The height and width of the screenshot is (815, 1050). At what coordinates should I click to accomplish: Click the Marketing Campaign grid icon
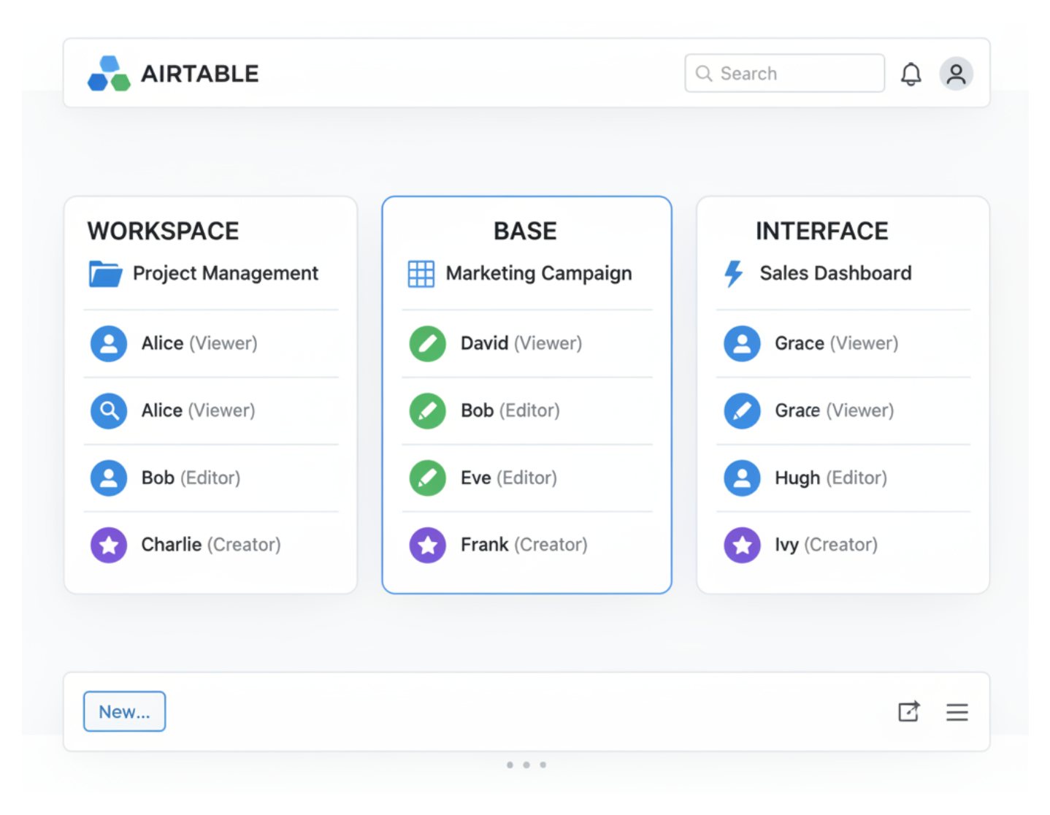coord(421,274)
